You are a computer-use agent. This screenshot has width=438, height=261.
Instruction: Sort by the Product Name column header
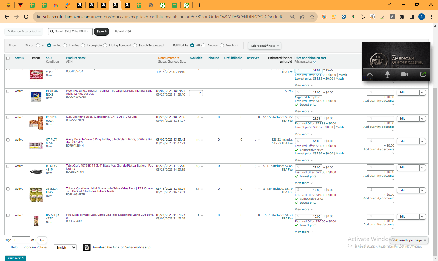(76, 58)
